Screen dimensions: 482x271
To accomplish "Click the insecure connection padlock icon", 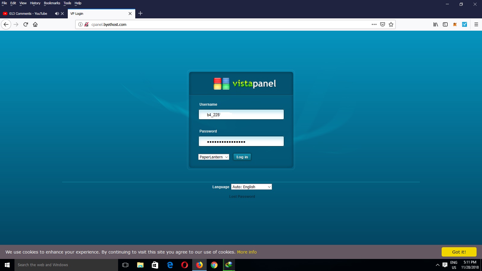I will pyautogui.click(x=86, y=24).
